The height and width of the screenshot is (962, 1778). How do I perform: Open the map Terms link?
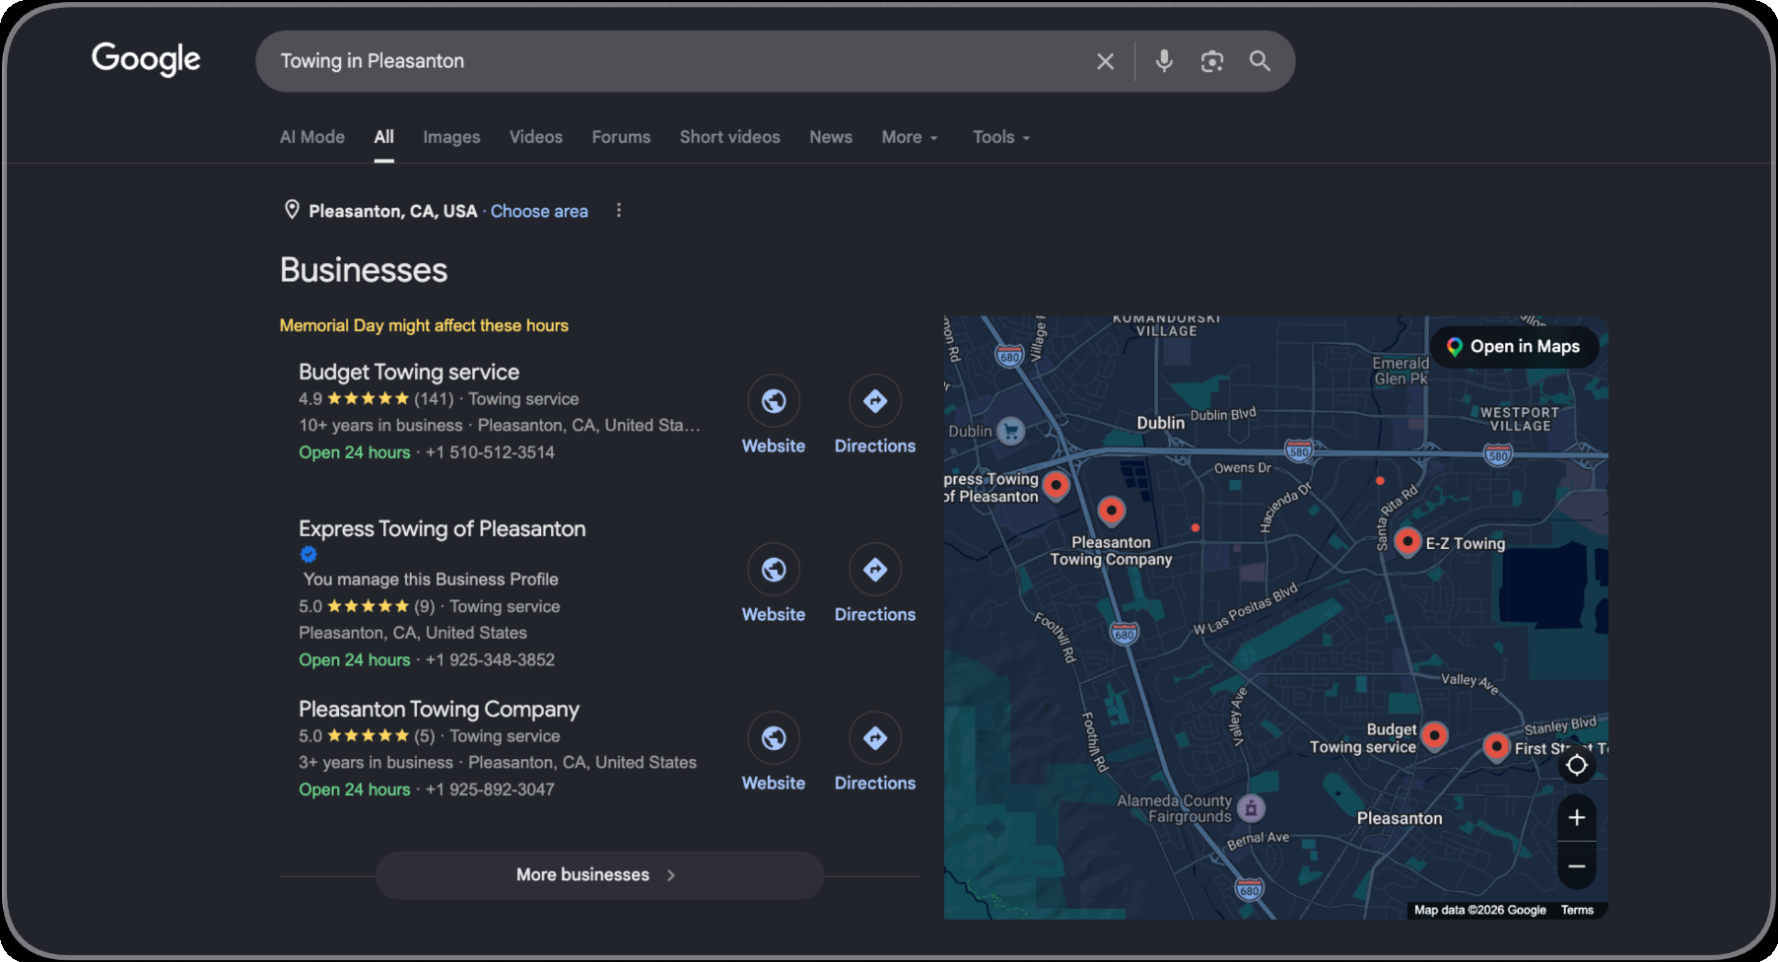(1577, 910)
